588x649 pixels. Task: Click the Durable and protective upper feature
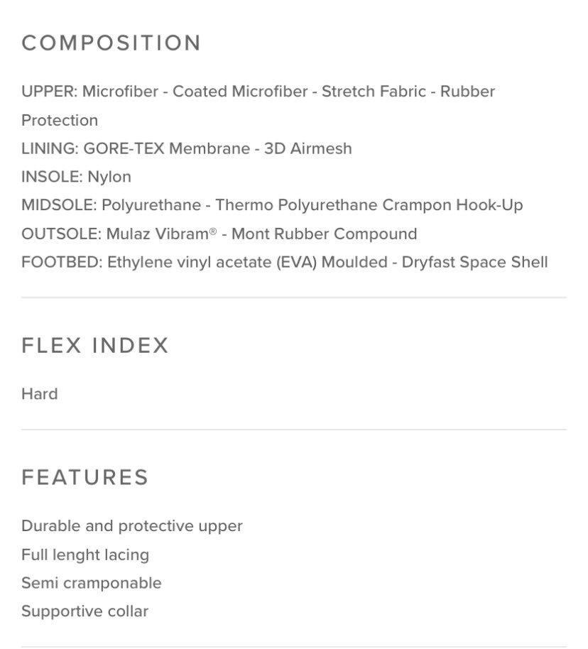click(132, 526)
